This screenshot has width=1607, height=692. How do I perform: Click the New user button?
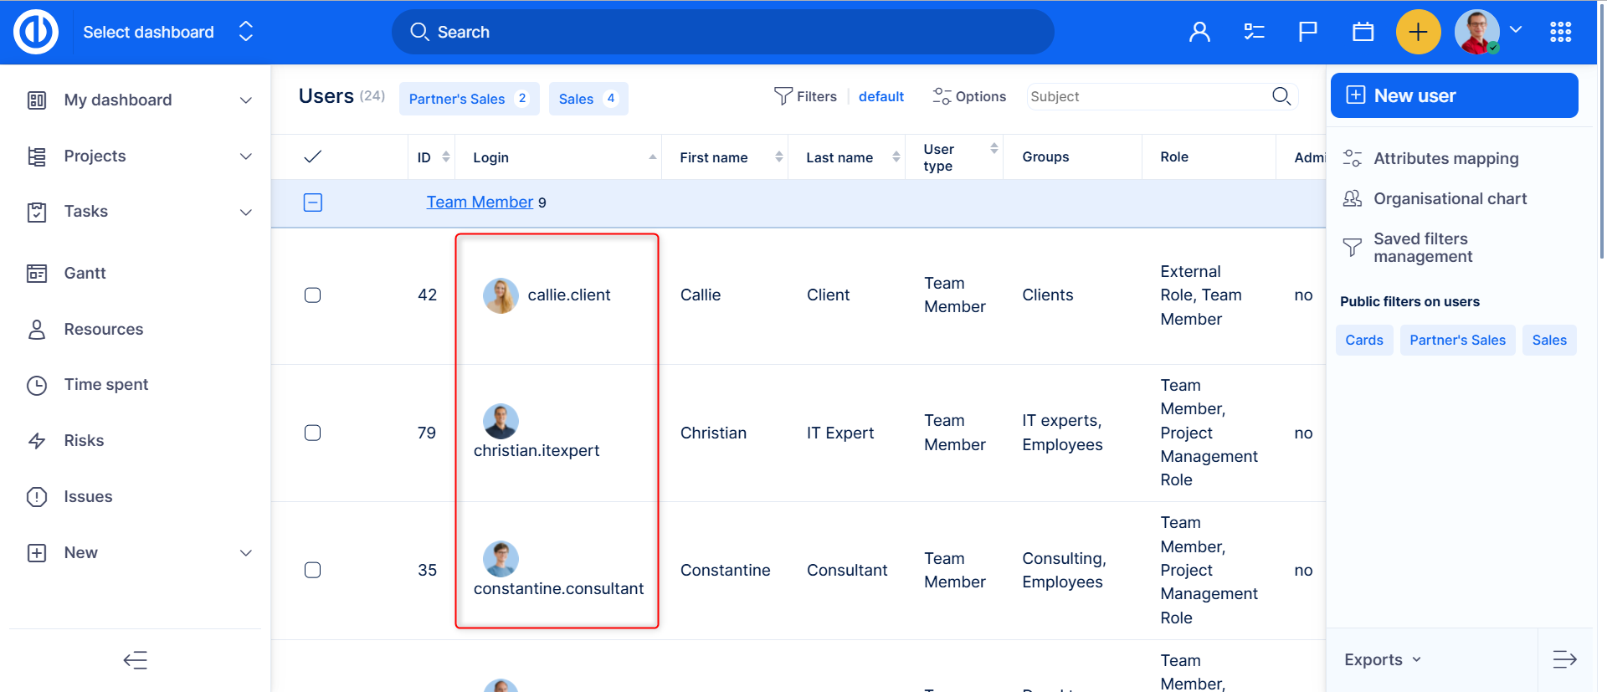click(x=1454, y=95)
